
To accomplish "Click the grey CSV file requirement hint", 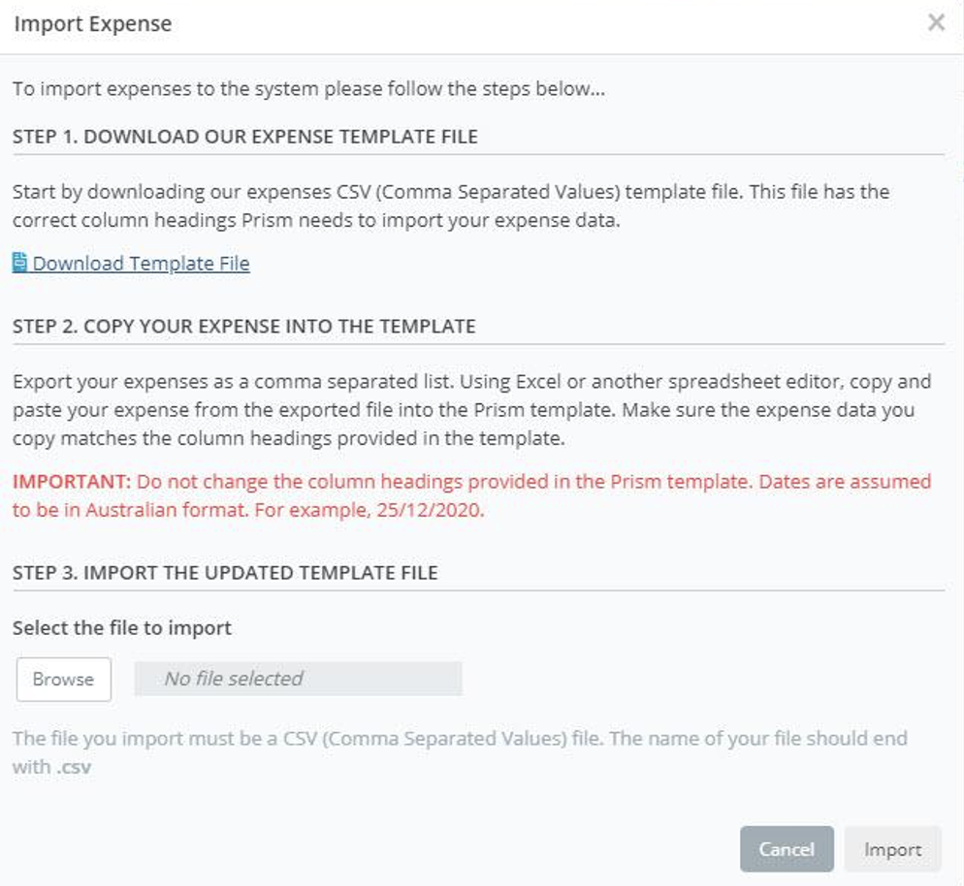I will pyautogui.click(x=460, y=740).
